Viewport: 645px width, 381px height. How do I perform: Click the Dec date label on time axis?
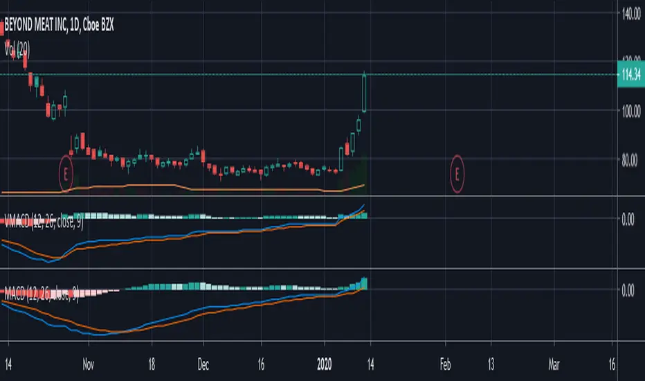(203, 364)
